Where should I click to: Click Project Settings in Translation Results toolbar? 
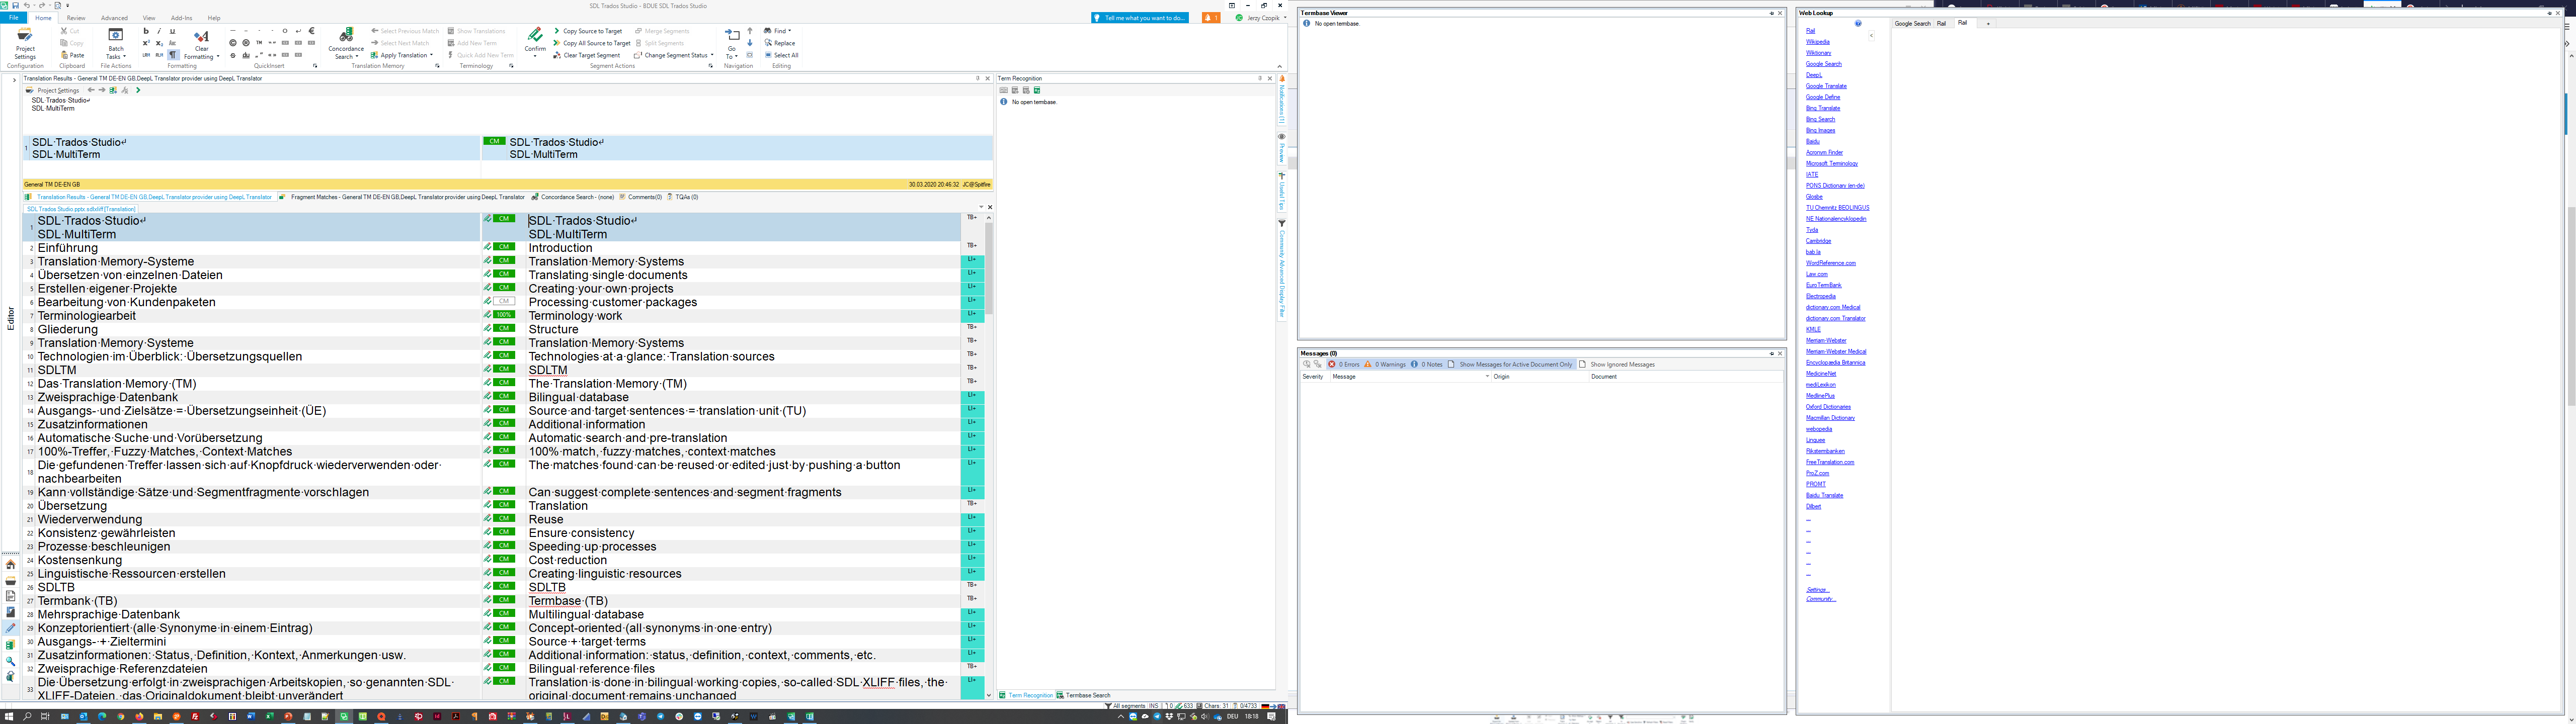53,90
